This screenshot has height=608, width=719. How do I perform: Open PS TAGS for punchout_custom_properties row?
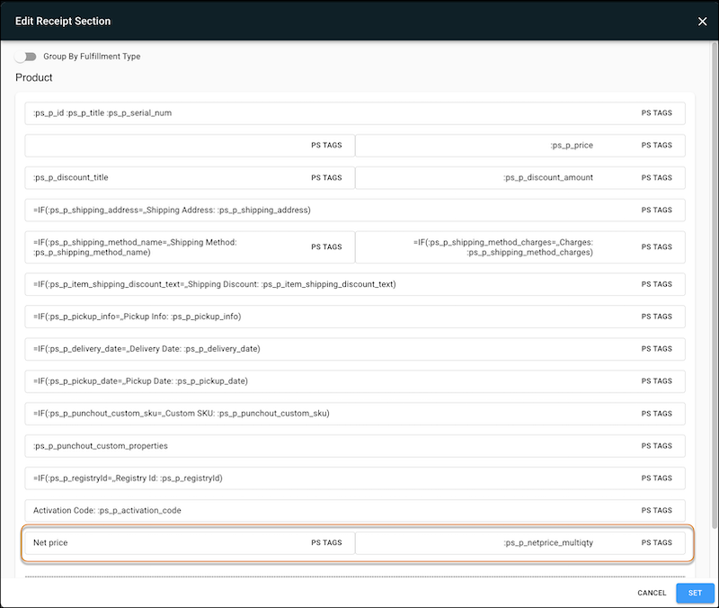point(656,445)
